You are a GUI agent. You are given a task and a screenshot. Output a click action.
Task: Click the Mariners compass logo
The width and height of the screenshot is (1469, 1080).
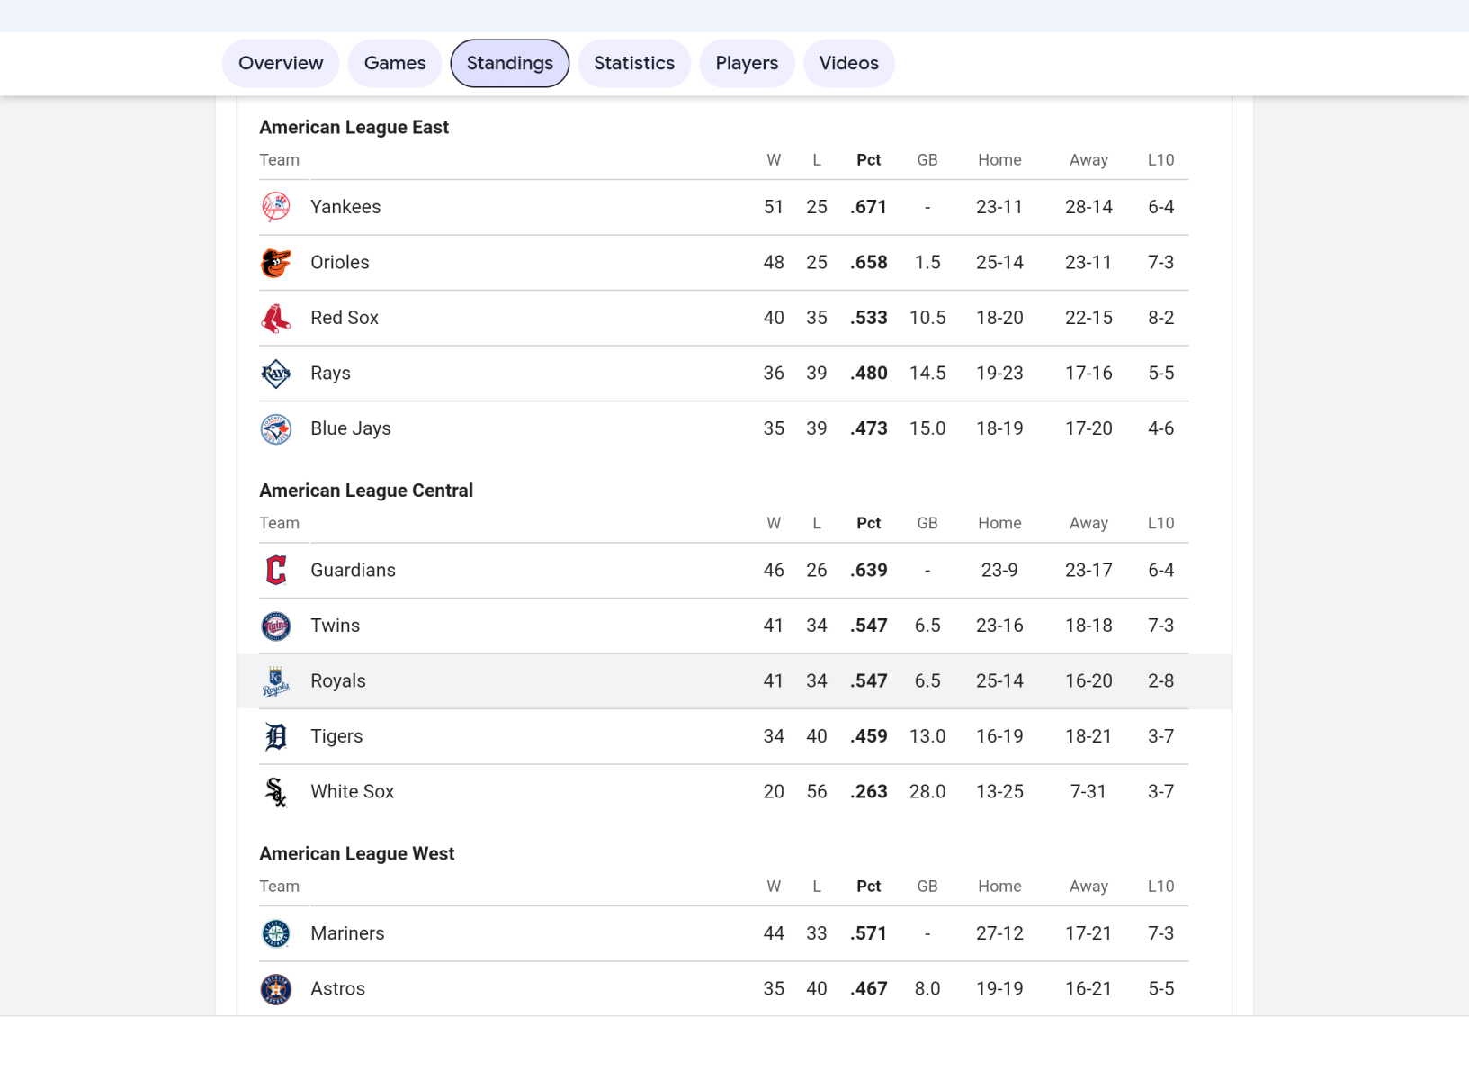click(276, 934)
